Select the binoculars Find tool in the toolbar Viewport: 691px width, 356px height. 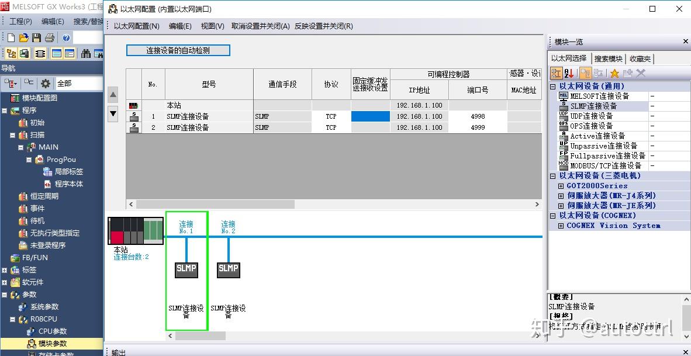[x=85, y=54]
